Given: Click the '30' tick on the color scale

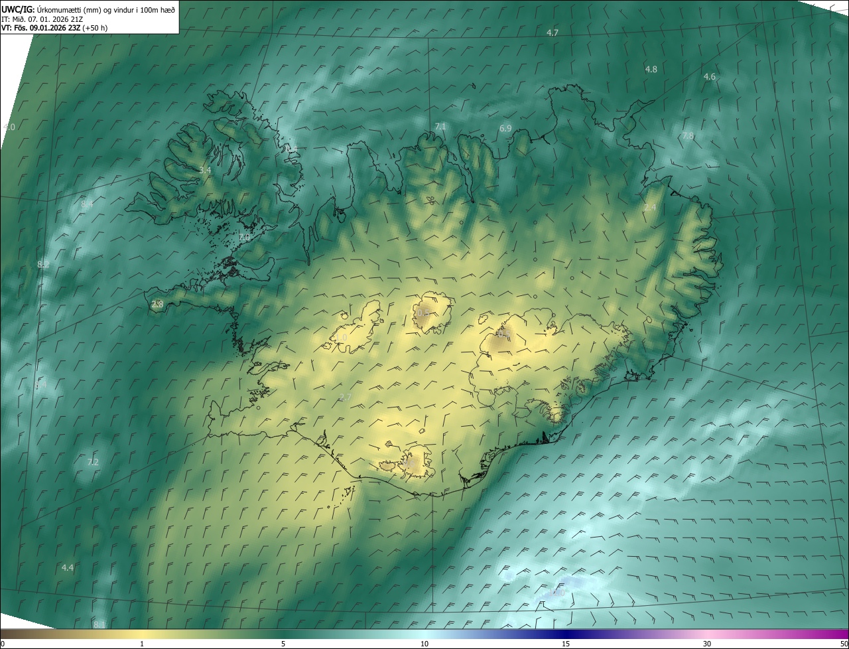Looking at the screenshot, I should click(x=707, y=644).
